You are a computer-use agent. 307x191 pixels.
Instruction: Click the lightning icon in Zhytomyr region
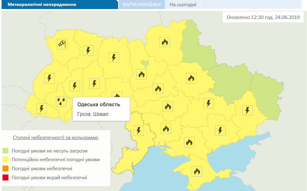click(114, 57)
